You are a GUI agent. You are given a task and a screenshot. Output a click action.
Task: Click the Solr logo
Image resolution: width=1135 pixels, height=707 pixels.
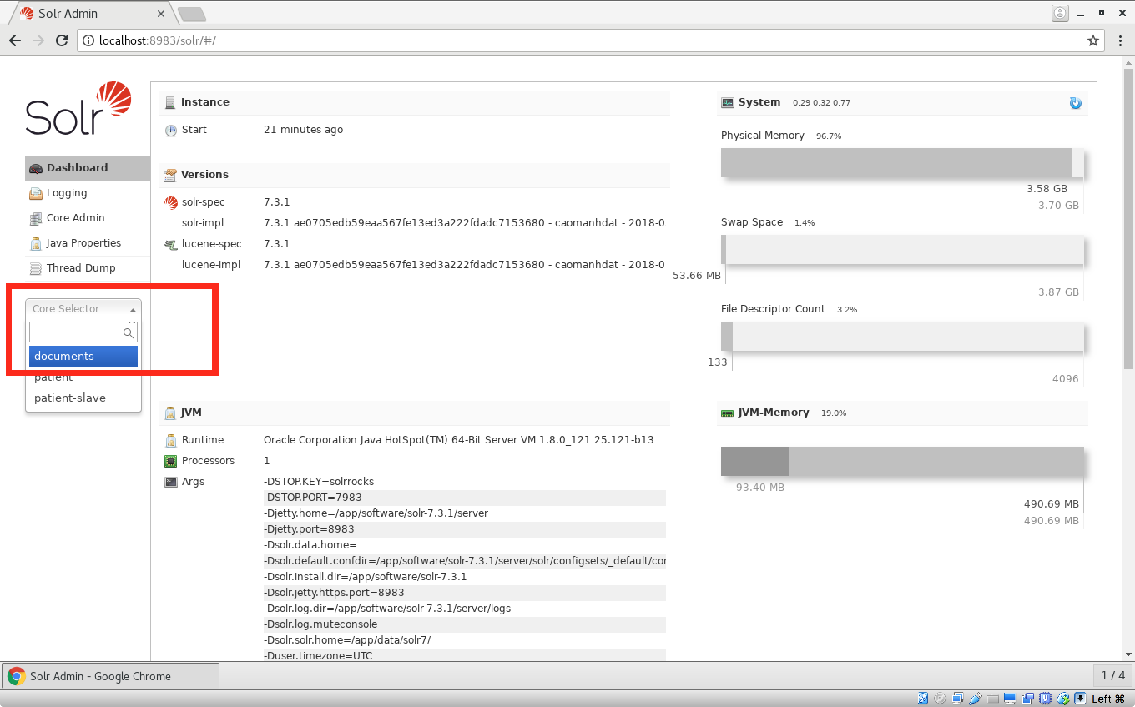[78, 108]
